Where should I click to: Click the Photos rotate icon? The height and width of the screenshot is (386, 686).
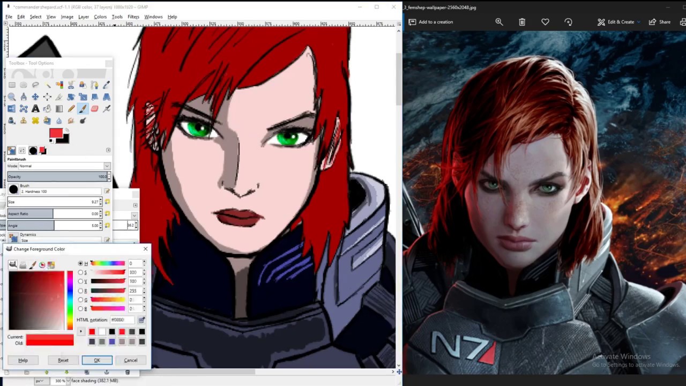[x=568, y=22]
